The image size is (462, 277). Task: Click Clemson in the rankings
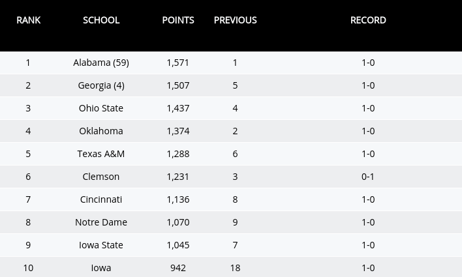point(101,177)
